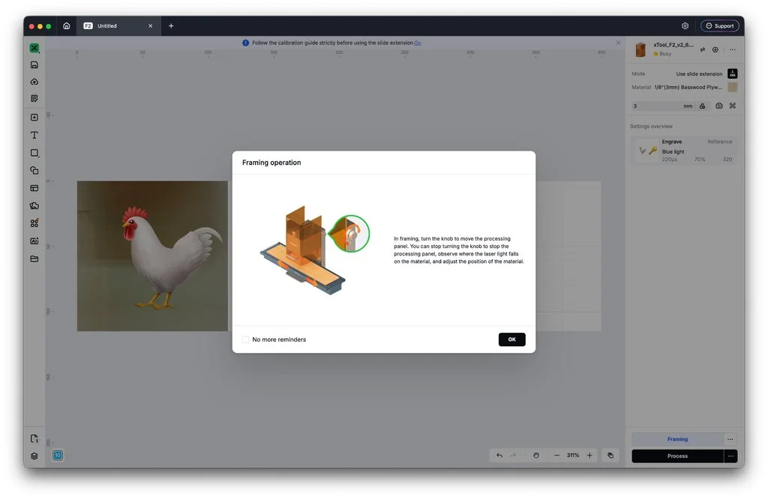This screenshot has height=499, width=768.
Task: Check the No more reminders checkbox
Action: 246,339
